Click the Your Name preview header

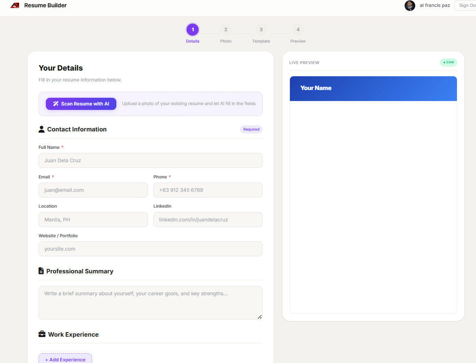[373, 88]
